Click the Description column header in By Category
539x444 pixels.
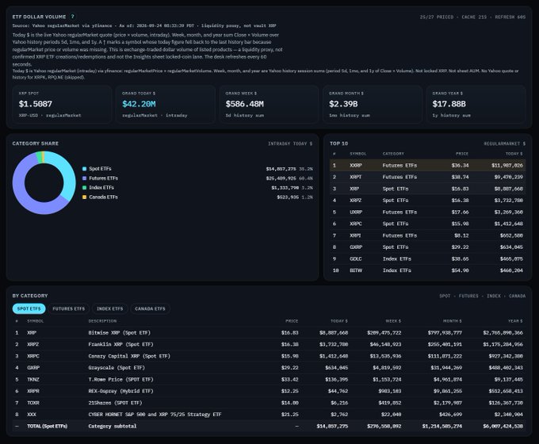click(102, 321)
